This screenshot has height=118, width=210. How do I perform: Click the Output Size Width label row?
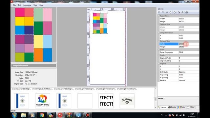click(x=169, y=44)
